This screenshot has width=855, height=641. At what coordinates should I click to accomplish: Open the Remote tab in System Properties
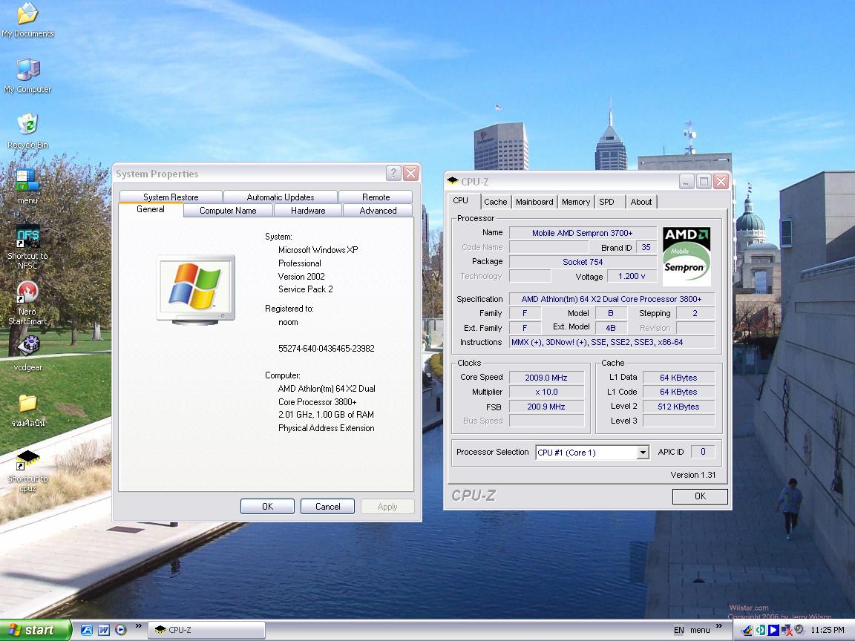376,197
